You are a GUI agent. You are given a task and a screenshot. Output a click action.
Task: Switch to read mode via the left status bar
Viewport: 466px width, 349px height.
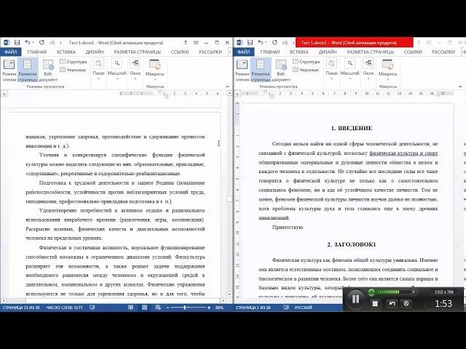click(x=131, y=308)
